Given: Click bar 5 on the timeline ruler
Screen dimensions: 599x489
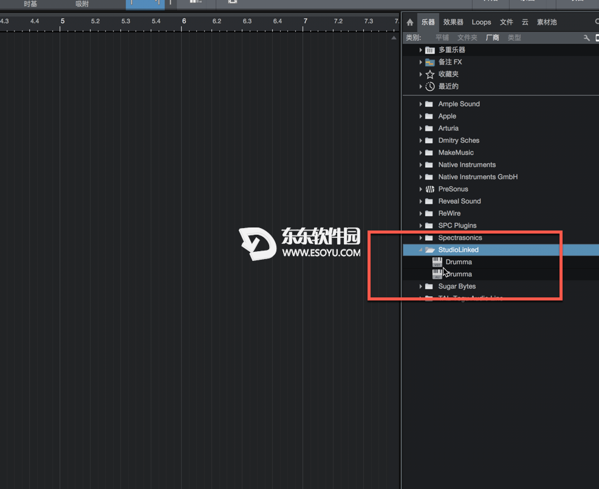Looking at the screenshot, I should [x=62, y=21].
